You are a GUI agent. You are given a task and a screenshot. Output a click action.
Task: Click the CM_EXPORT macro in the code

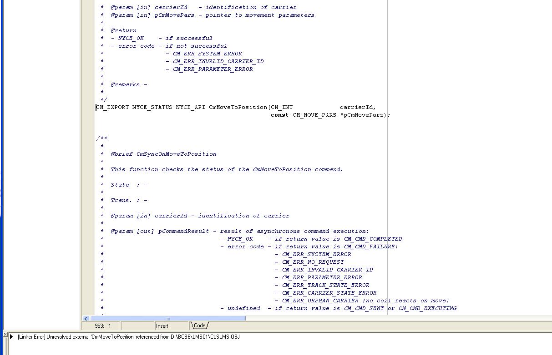pyautogui.click(x=112, y=108)
